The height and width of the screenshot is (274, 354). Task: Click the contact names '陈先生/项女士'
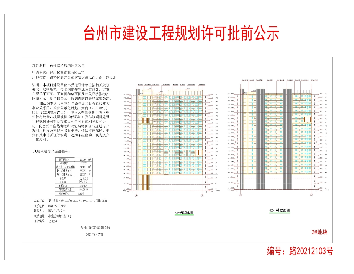[57, 211]
